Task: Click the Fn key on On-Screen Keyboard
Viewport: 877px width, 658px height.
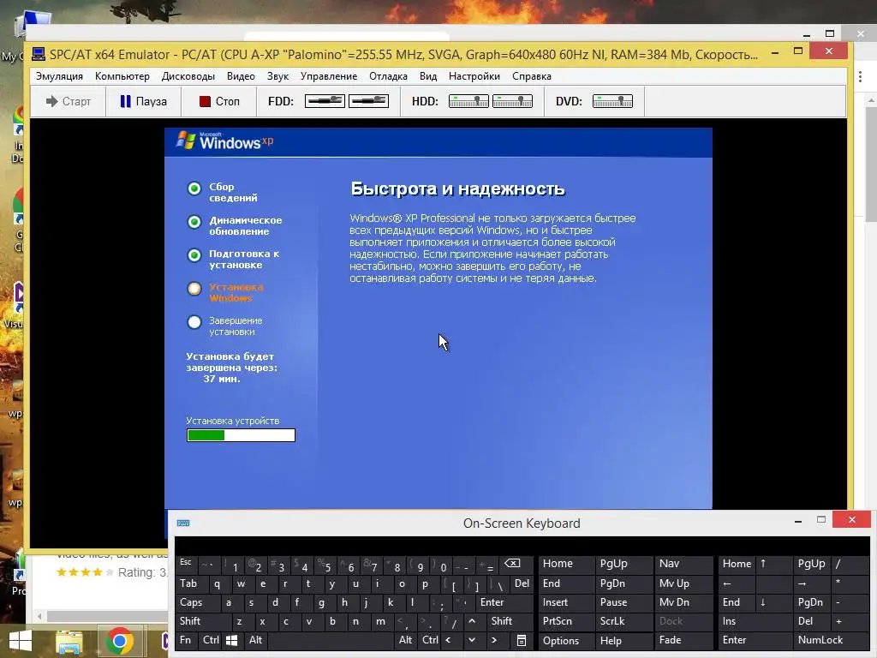Action: 185,640
